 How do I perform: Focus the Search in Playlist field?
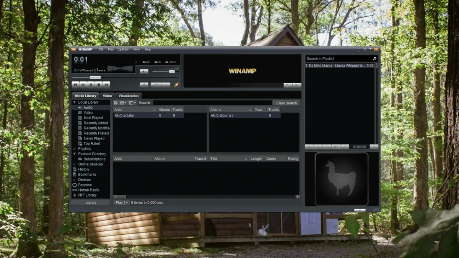[339, 59]
